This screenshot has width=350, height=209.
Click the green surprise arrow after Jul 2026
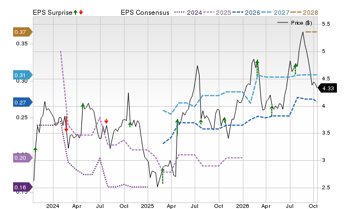(295, 69)
